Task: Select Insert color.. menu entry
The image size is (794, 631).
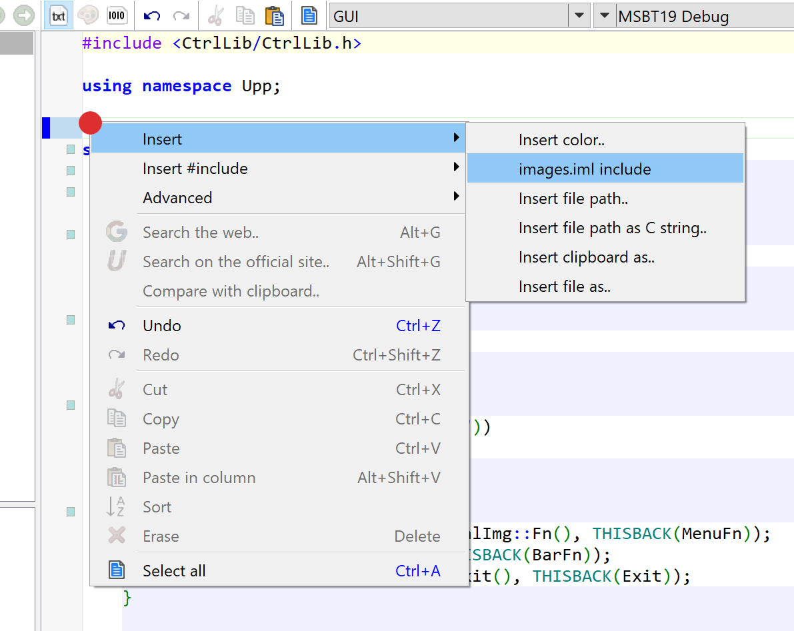Action: [x=561, y=140]
